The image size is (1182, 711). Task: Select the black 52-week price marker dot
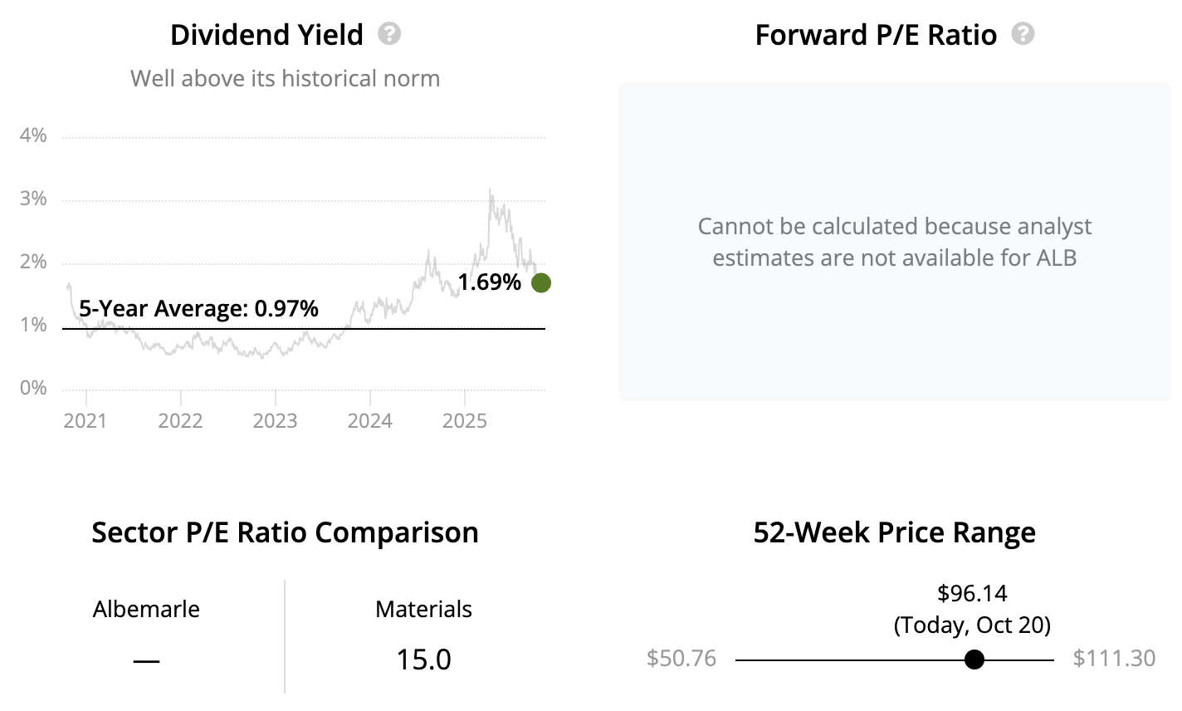click(975, 660)
